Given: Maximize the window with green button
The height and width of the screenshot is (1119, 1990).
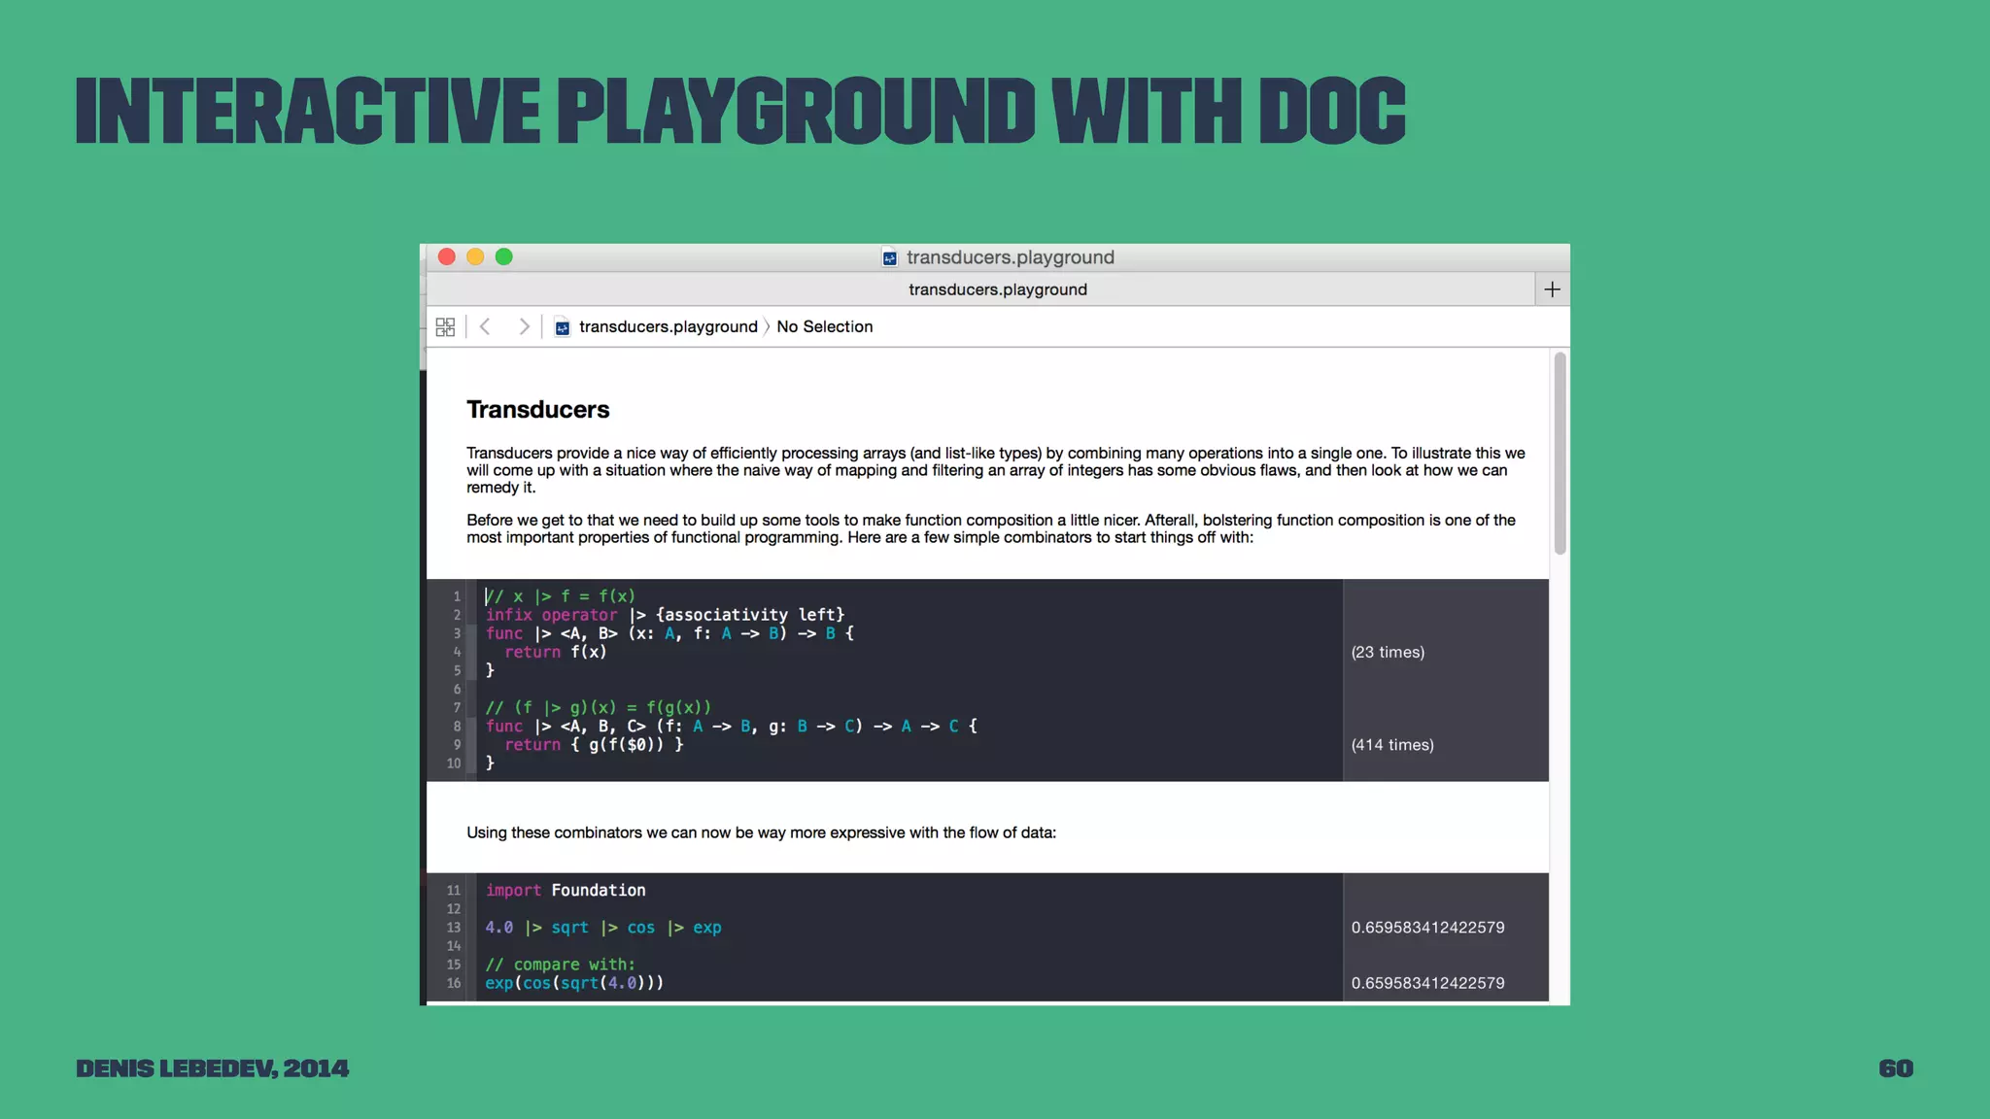Looking at the screenshot, I should pos(503,256).
